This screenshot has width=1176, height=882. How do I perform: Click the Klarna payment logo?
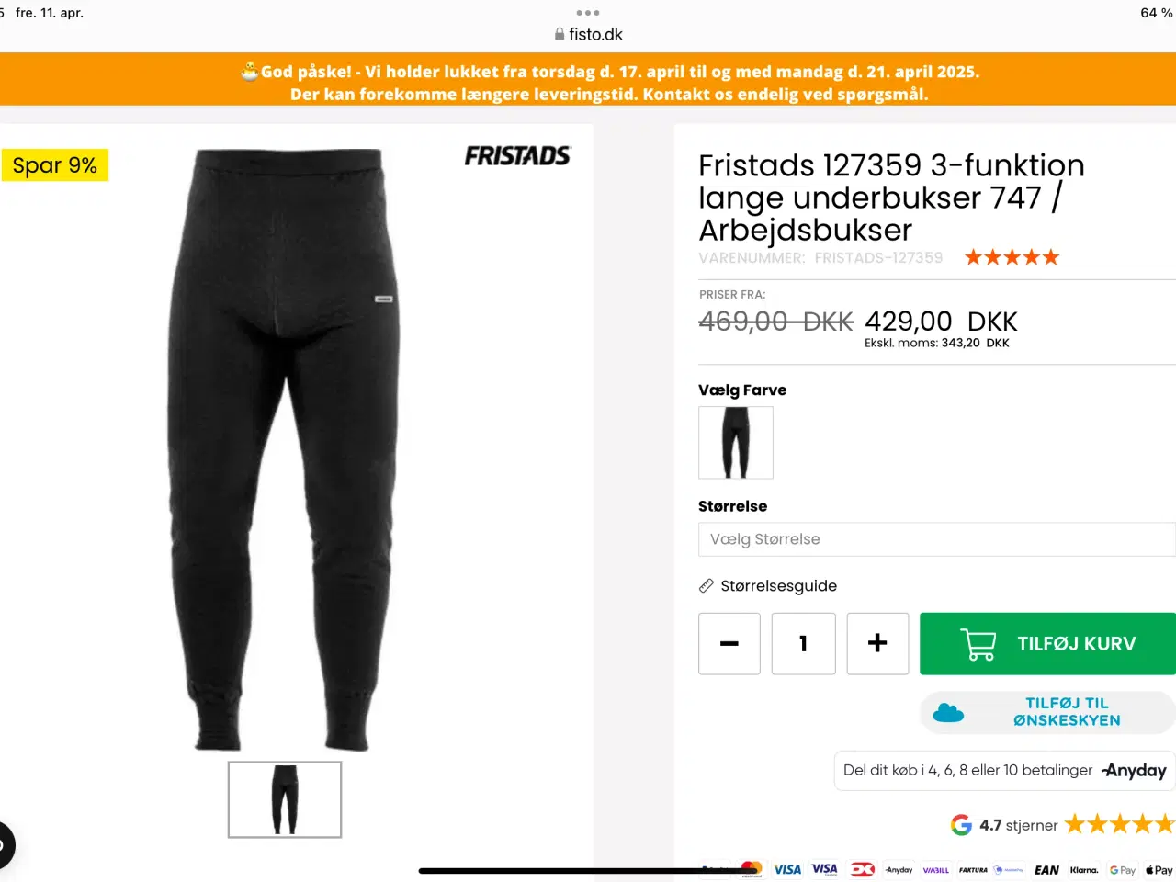click(1084, 870)
